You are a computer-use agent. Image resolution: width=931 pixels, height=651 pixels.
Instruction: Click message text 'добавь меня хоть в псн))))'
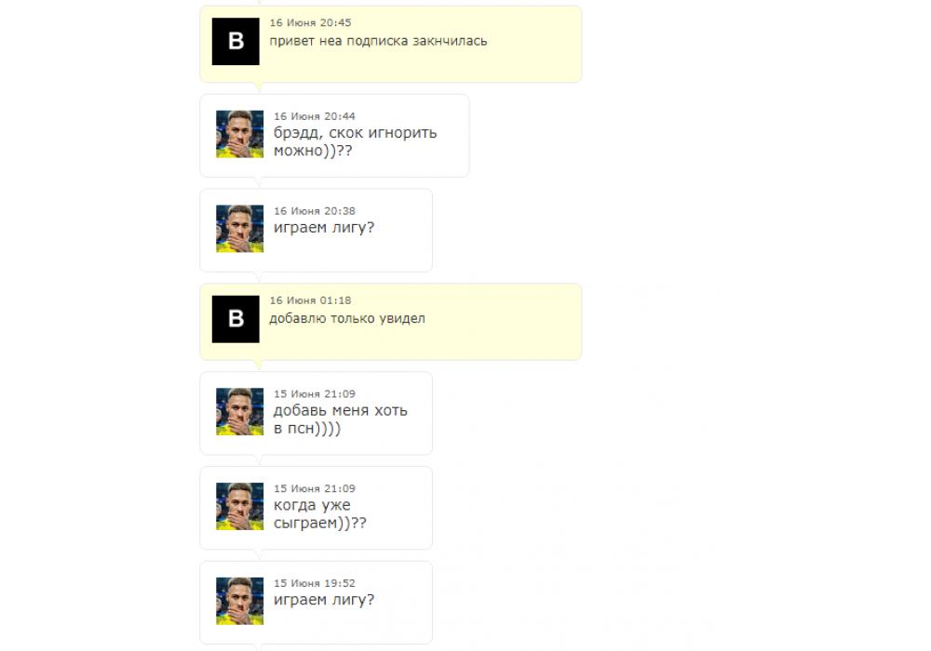[x=340, y=419]
